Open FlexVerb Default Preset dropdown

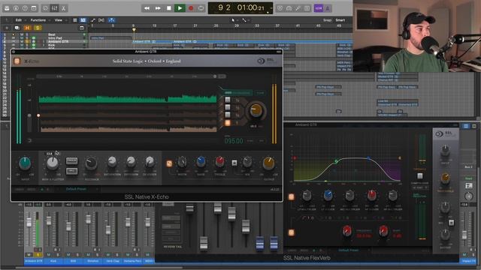(x=349, y=250)
